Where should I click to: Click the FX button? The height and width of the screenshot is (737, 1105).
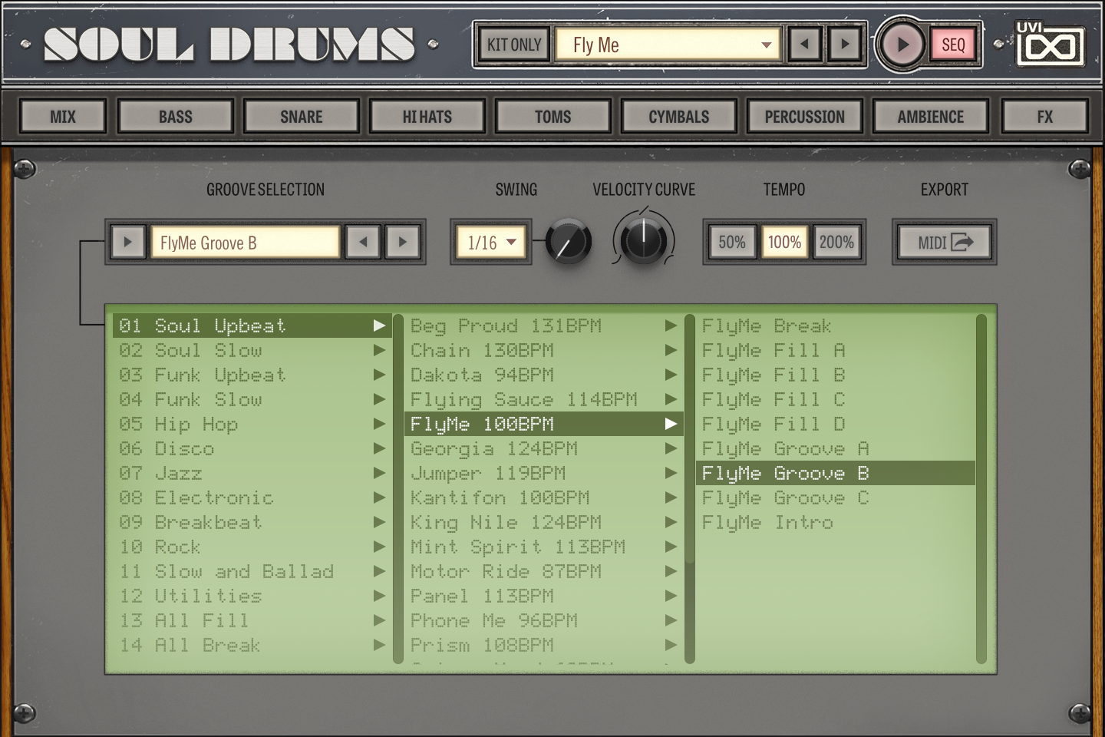1044,116
